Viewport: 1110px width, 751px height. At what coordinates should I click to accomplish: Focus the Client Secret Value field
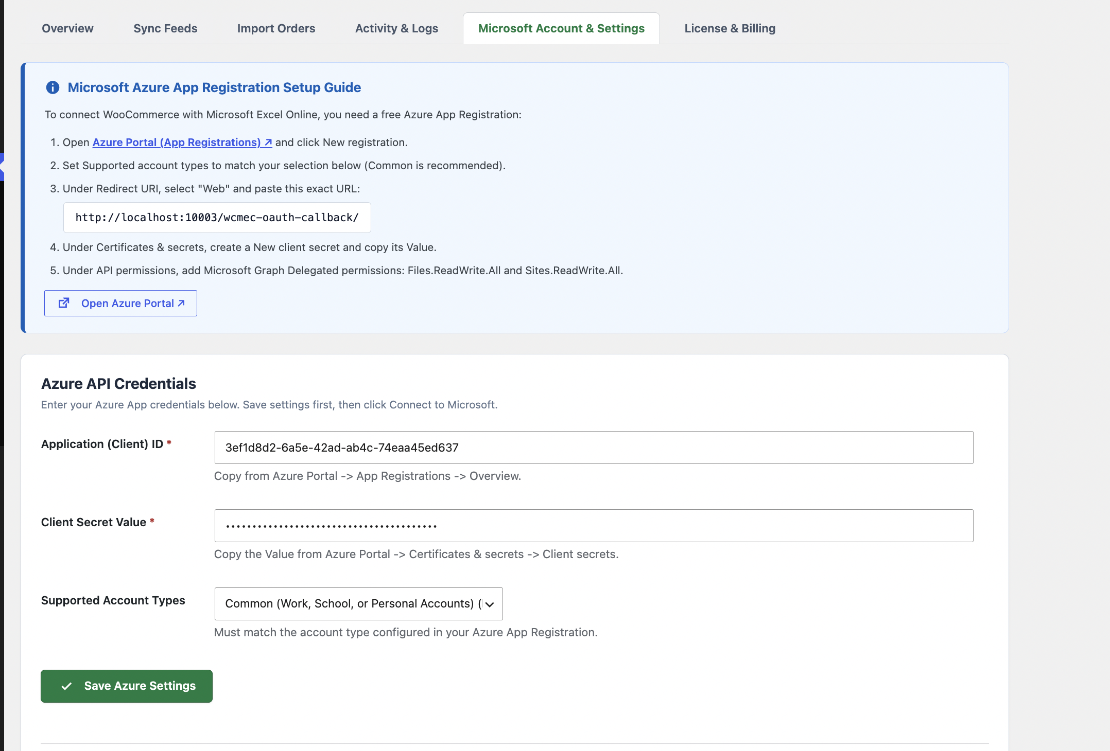pyautogui.click(x=594, y=526)
